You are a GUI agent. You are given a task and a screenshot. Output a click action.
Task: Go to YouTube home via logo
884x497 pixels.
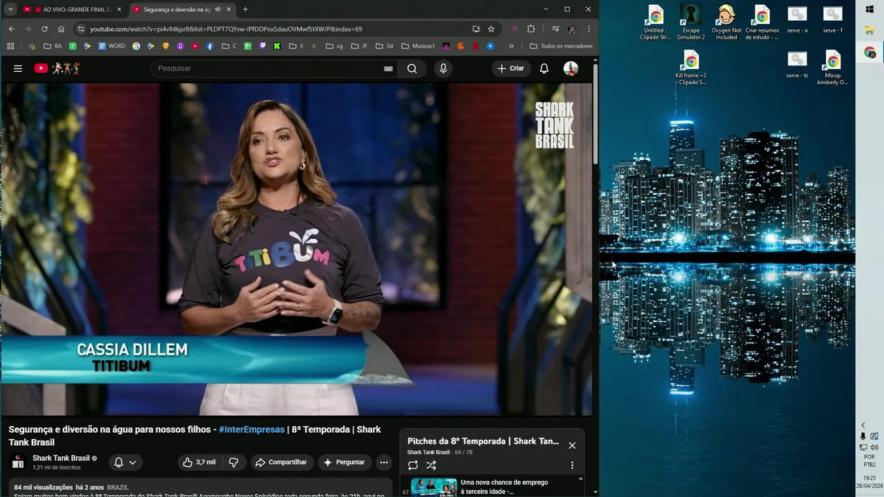pos(57,68)
